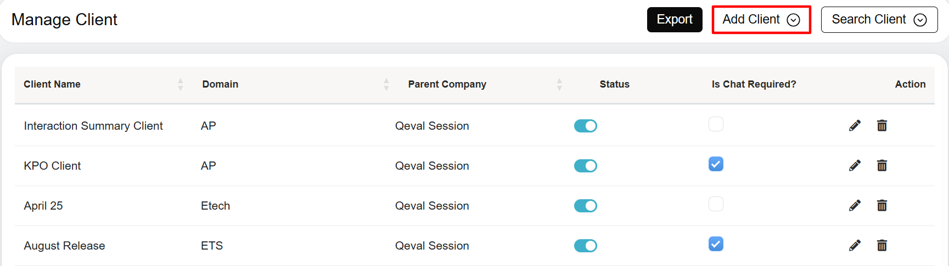Turn off status for August Release
The image size is (949, 266).
coord(586,246)
